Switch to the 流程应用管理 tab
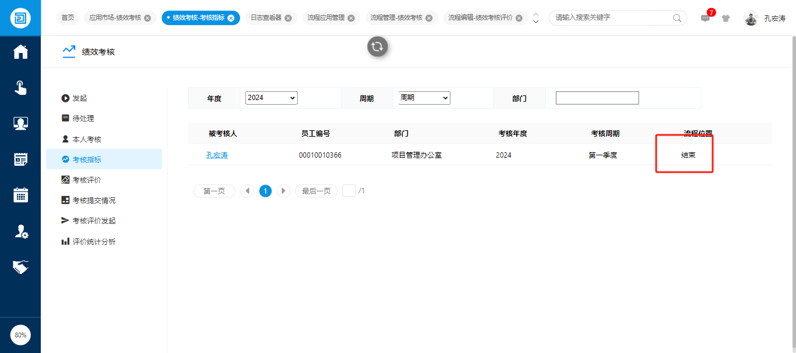The width and height of the screenshot is (796, 353). click(326, 18)
